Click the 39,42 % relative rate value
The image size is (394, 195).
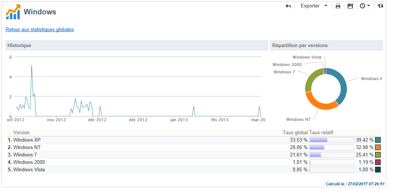(364, 140)
